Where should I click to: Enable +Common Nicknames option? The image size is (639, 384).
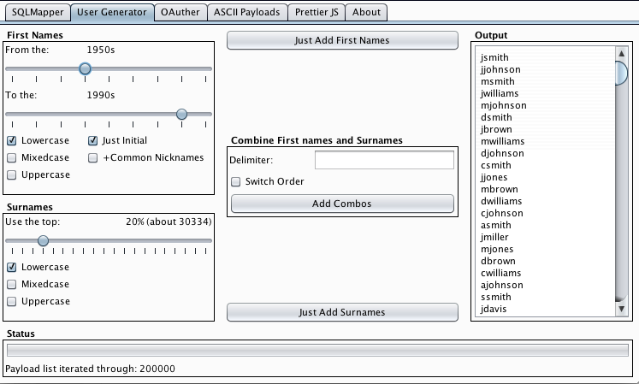point(93,157)
